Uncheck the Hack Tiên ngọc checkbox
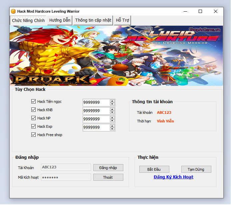 33,102
